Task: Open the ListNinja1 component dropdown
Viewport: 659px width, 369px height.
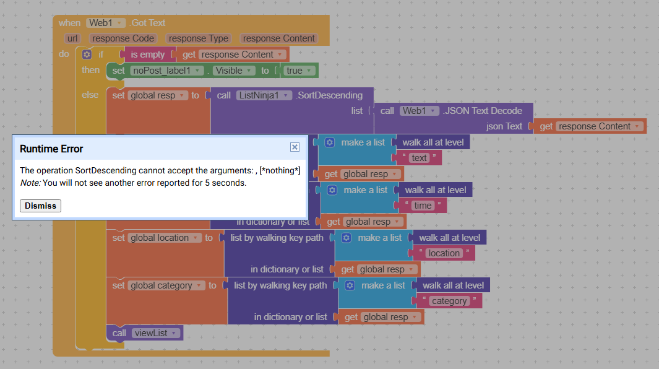Action: click(x=285, y=95)
